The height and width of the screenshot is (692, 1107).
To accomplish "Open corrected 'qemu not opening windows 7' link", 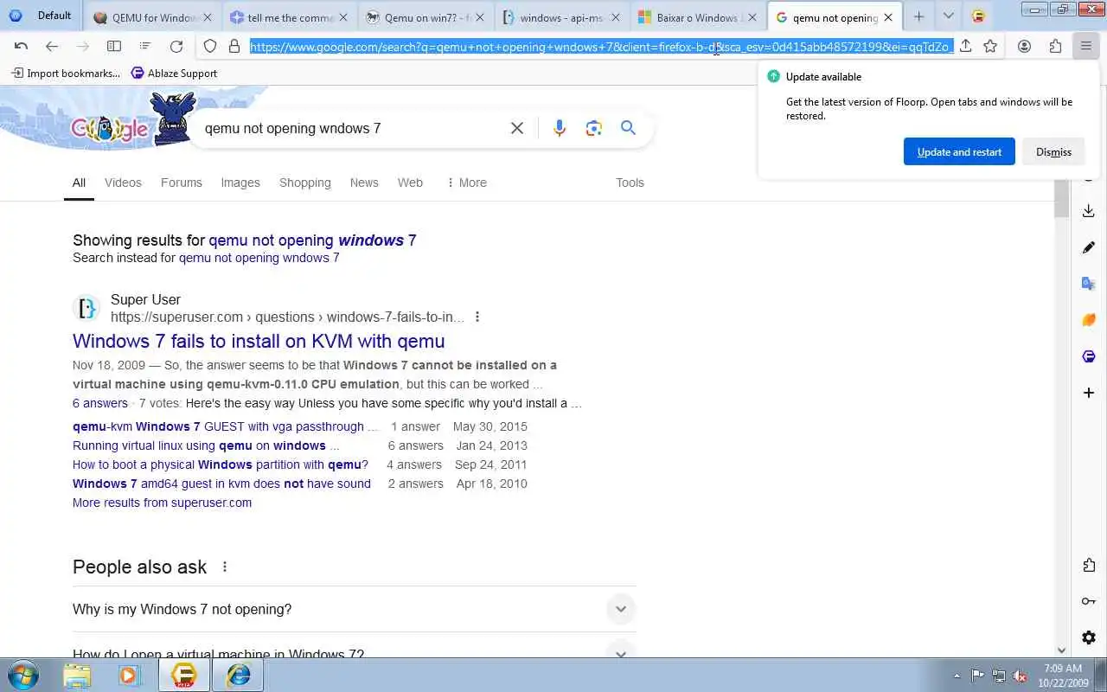I will coord(312,240).
